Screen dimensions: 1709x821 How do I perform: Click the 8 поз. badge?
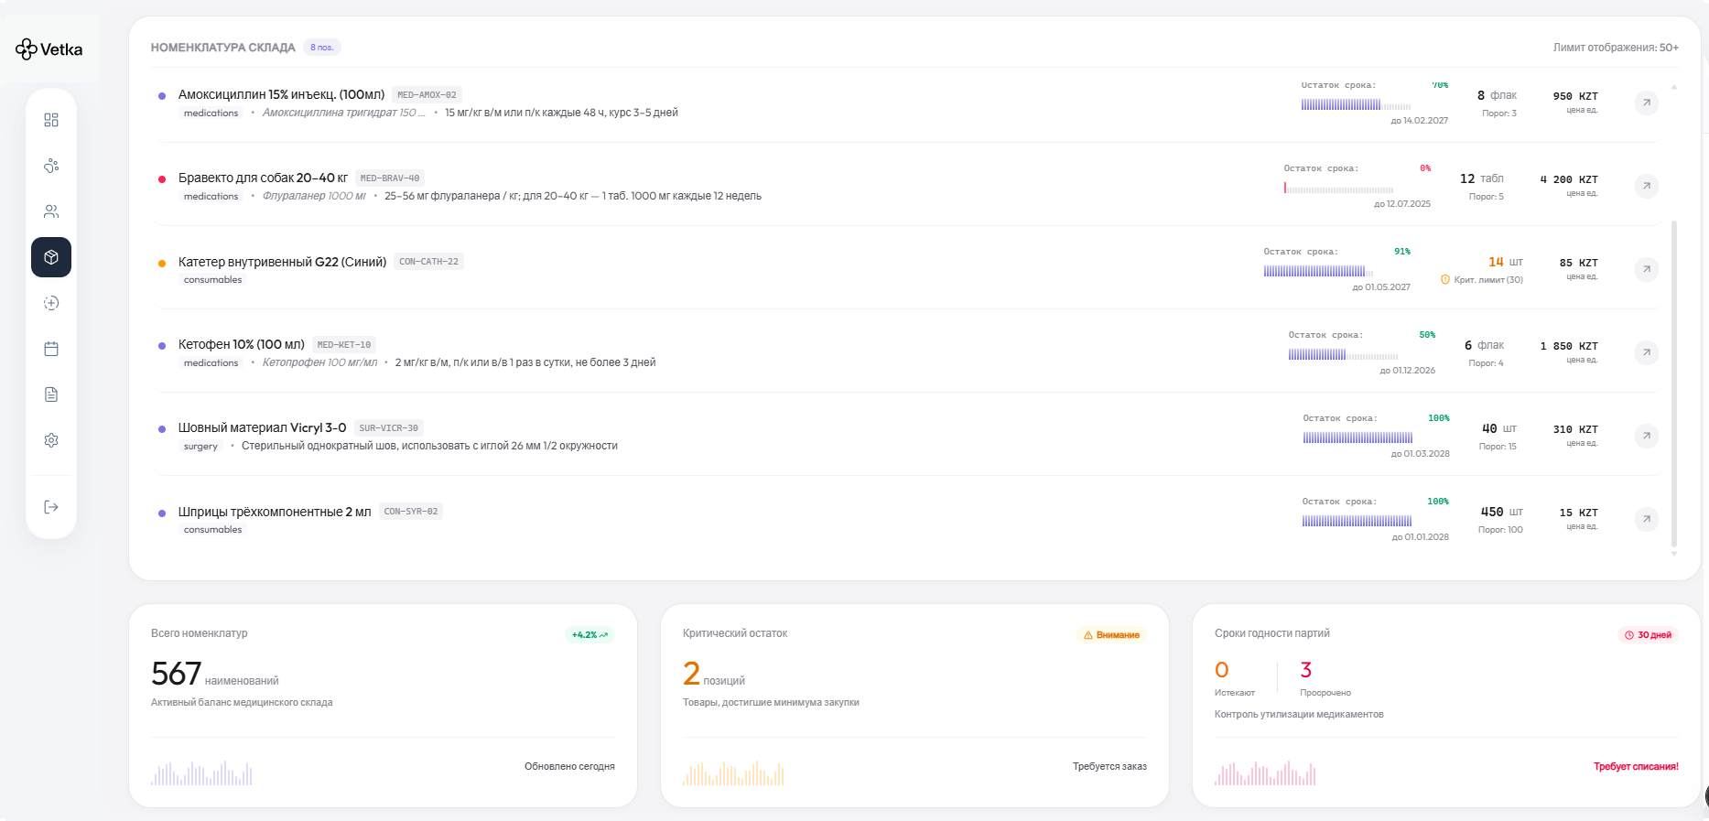321,48
